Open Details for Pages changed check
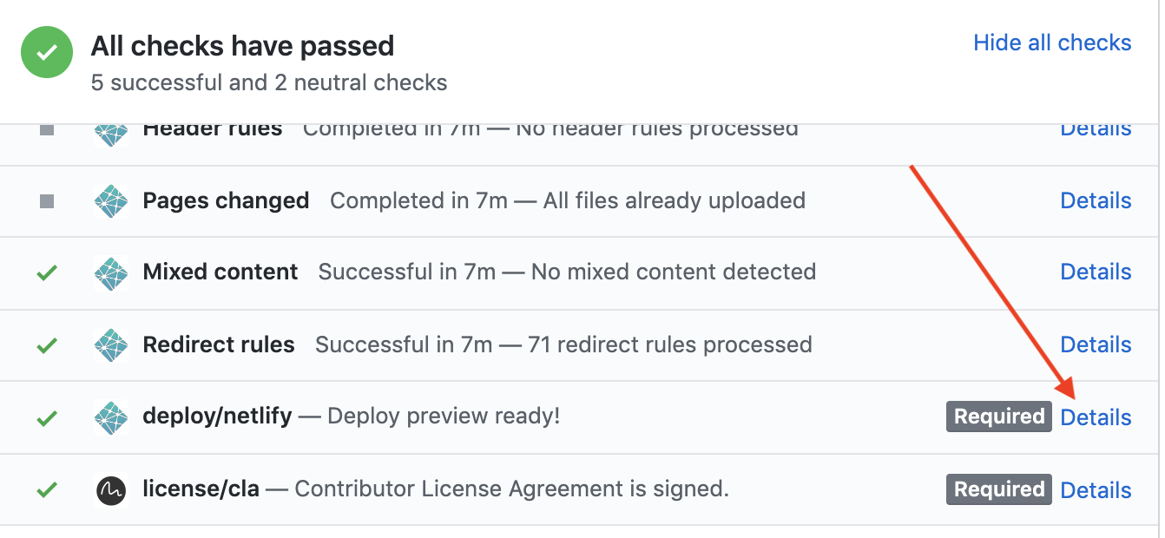This screenshot has height=538, width=1165. (1096, 200)
